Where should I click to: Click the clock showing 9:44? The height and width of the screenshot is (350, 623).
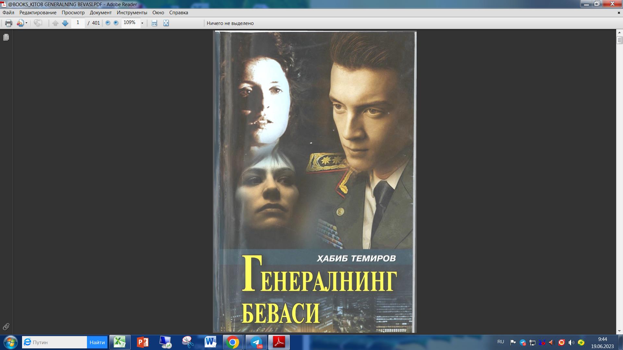[x=603, y=339]
